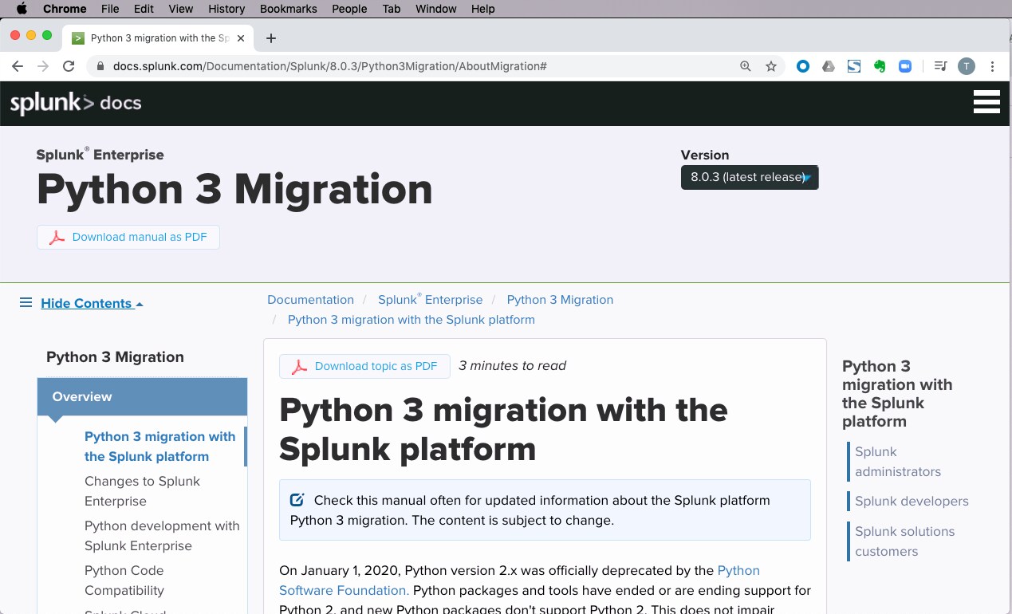Collapse the Overview section in sidebar
This screenshot has height=614, width=1012.
[x=142, y=396]
